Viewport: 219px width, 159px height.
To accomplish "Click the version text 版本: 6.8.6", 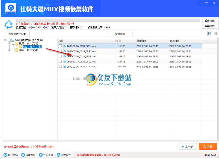I will click(x=210, y=155).
